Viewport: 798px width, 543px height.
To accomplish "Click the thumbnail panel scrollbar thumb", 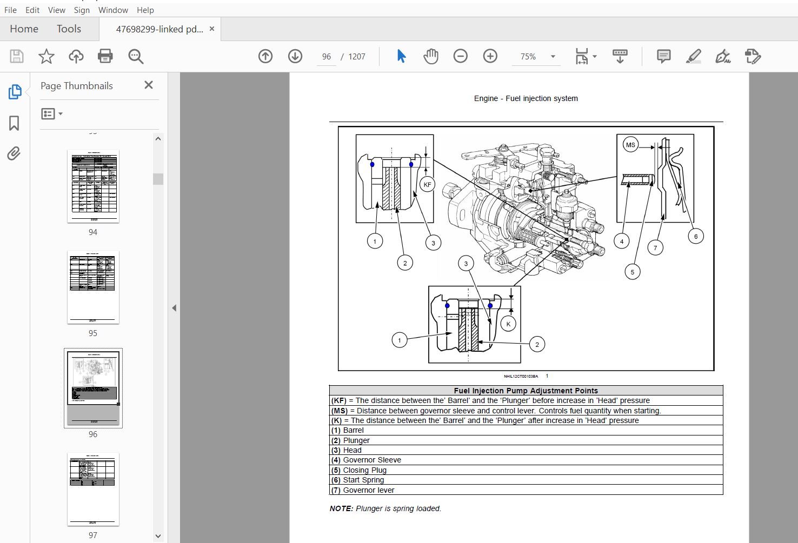I will pyautogui.click(x=158, y=179).
